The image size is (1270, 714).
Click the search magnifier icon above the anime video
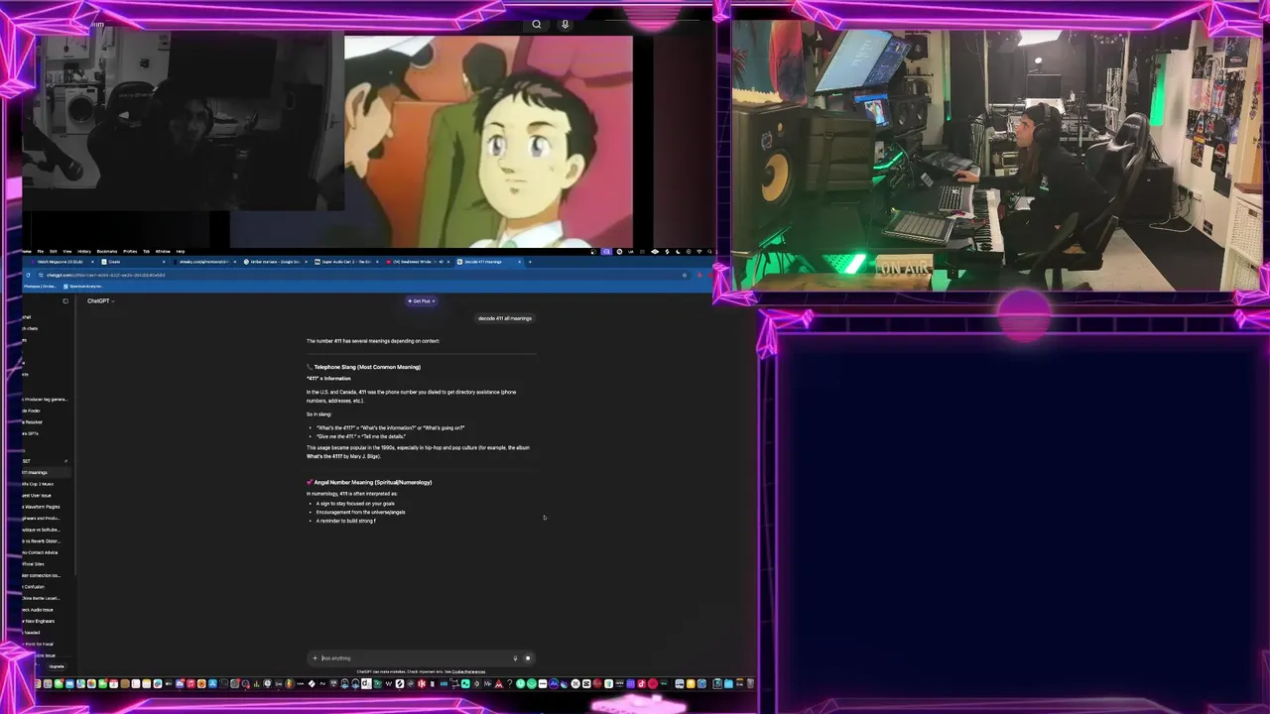(537, 25)
